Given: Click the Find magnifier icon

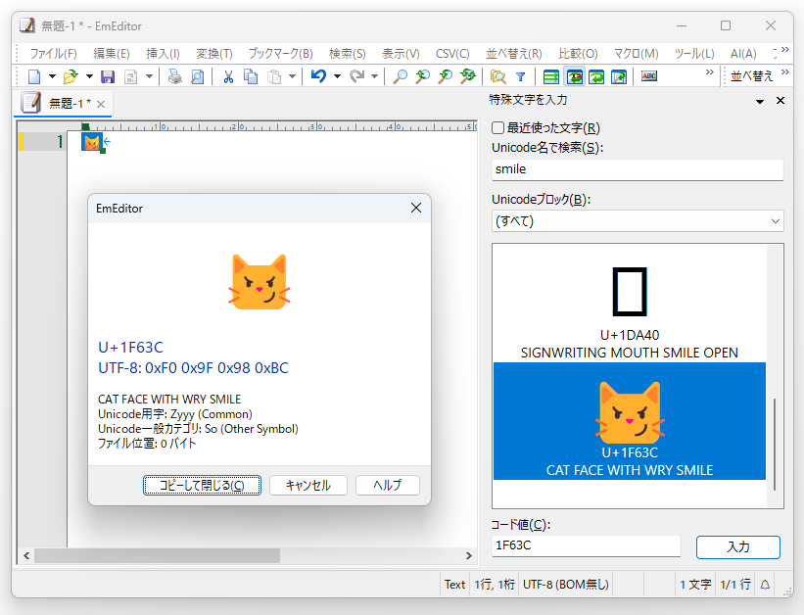Looking at the screenshot, I should coord(400,77).
